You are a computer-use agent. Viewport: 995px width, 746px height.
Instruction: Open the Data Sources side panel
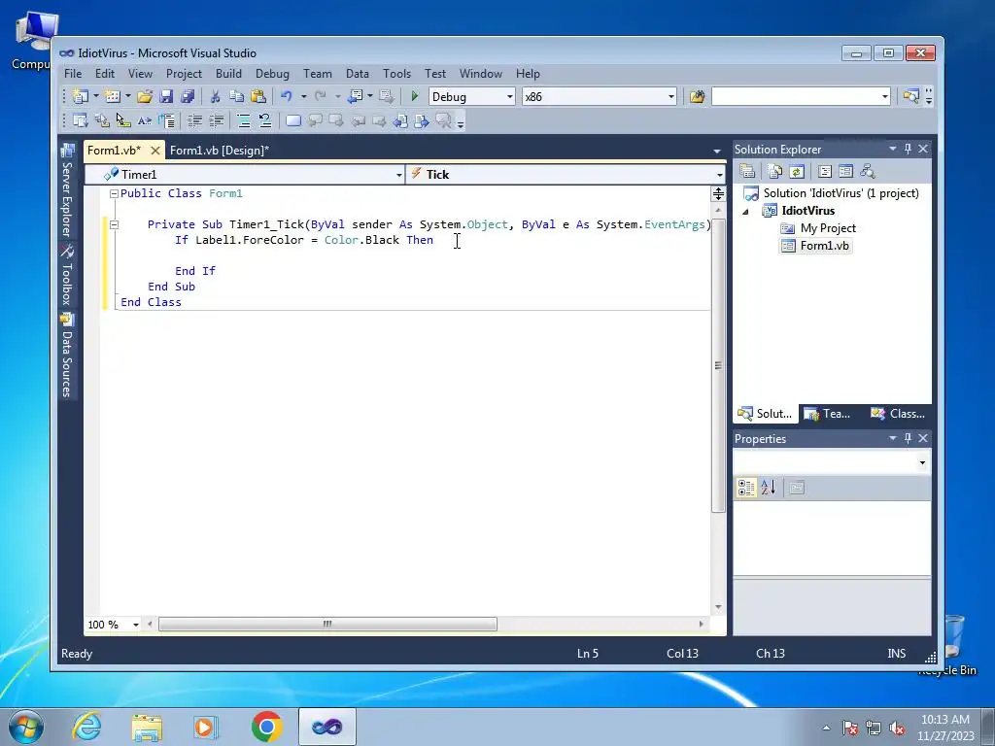click(x=67, y=356)
